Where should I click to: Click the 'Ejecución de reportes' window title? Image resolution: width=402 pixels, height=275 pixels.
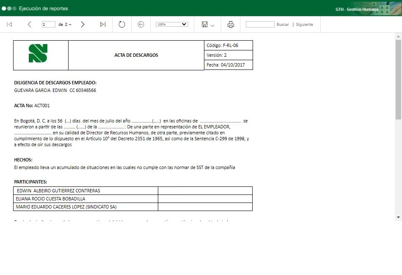pyautogui.click(x=43, y=8)
